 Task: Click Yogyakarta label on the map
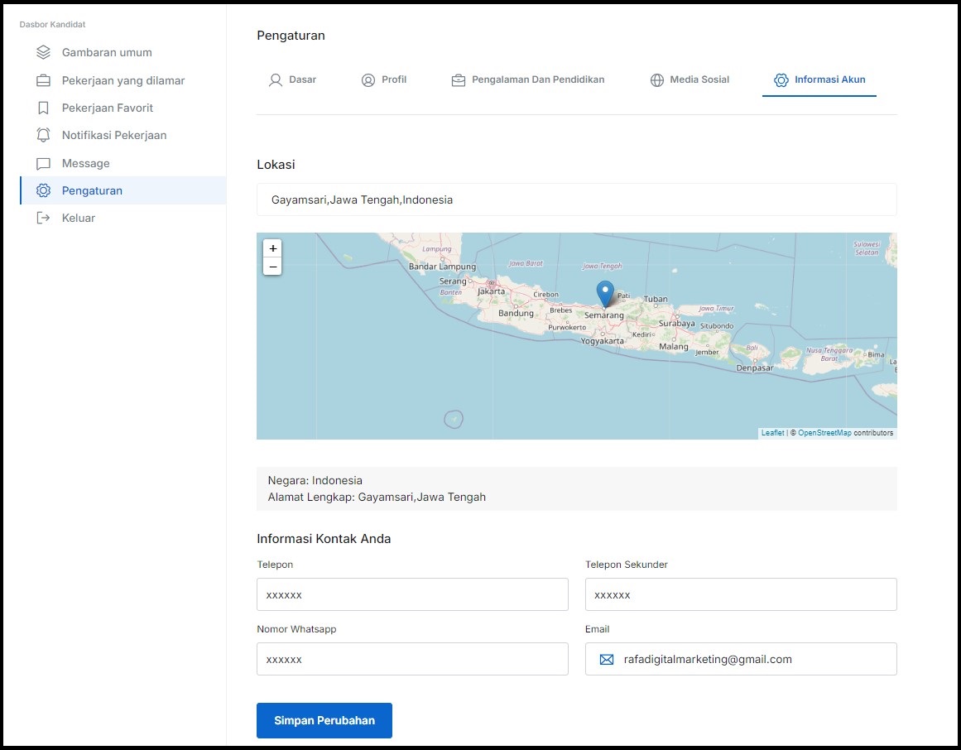point(602,341)
